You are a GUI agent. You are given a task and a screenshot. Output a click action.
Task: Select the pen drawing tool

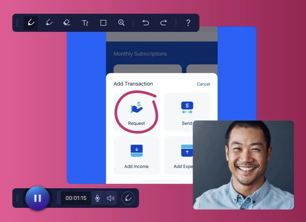point(31,23)
